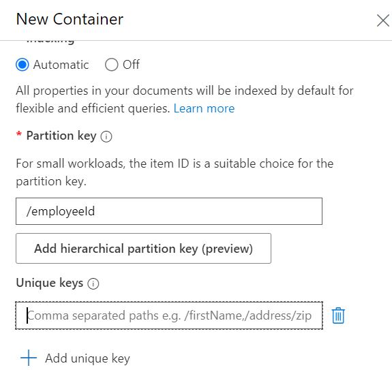Click the red required asterisk by Partition key
Viewport: 392px width, 370px height.
19,134
